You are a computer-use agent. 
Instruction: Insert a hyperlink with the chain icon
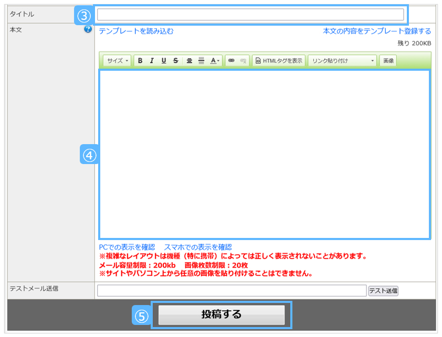231,61
